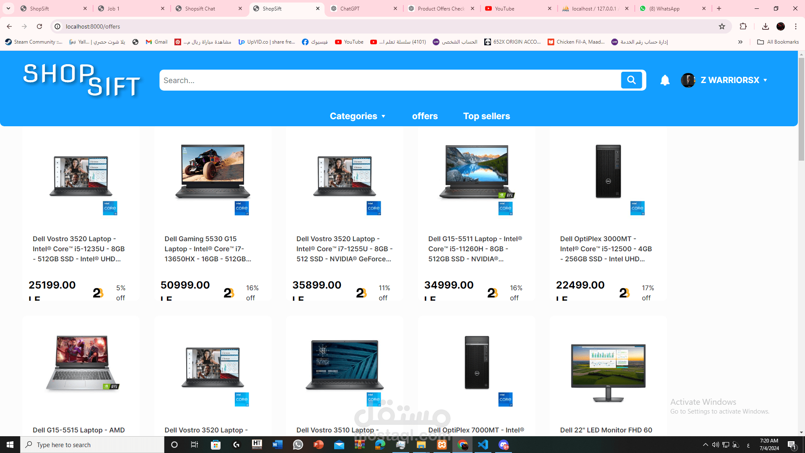Click the 50999.00 price text
The image size is (805, 453).
(x=185, y=285)
